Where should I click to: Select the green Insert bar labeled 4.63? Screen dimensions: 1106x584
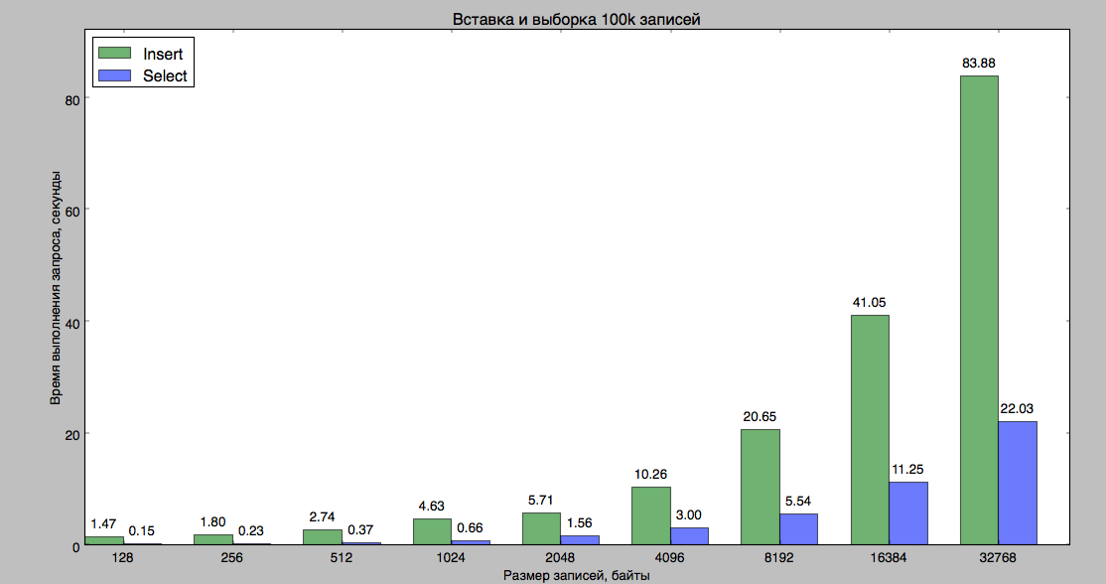click(x=432, y=531)
